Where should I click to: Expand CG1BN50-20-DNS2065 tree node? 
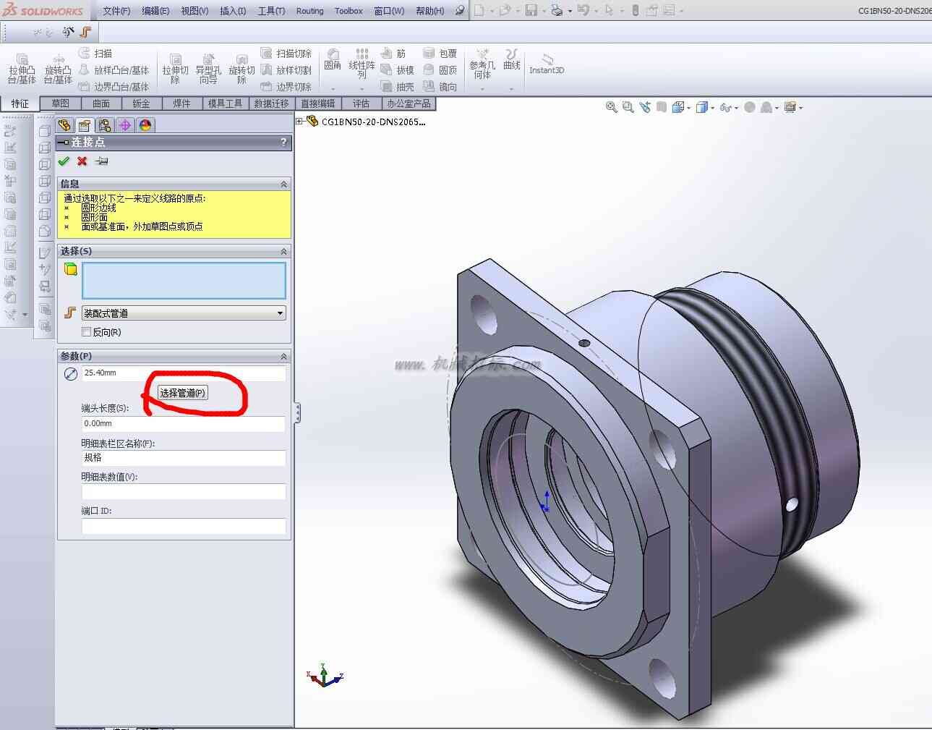[299, 122]
